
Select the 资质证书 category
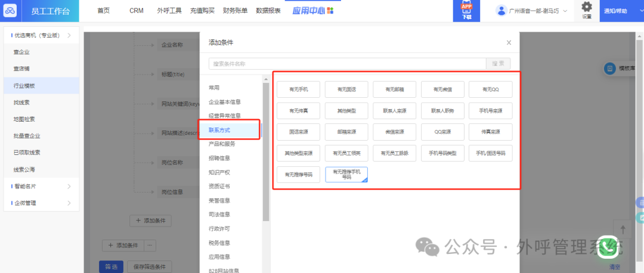219,187
